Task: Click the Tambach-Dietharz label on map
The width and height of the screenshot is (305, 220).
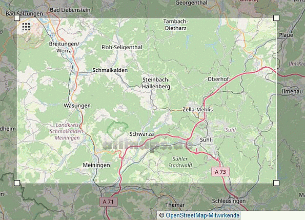Action: point(176,25)
